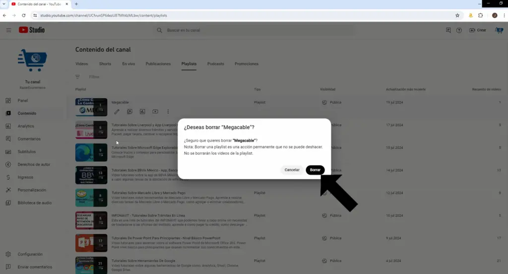508x274 pixels.
Task: Switch to the Podcasts tab
Action: 216,64
